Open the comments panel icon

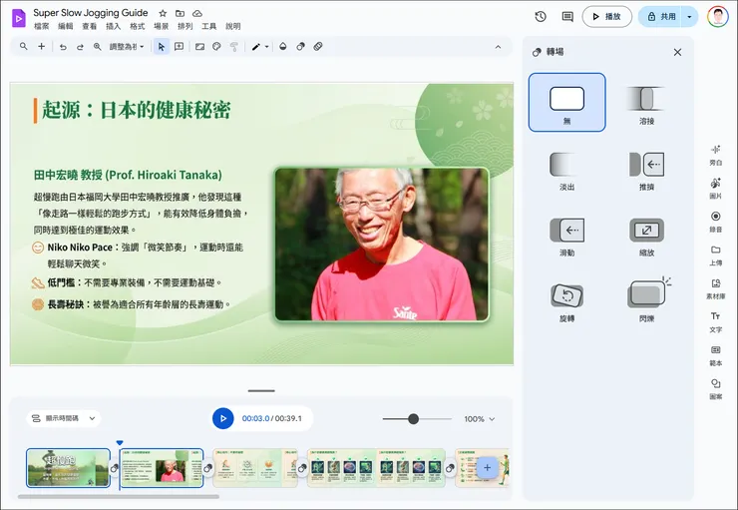click(567, 17)
